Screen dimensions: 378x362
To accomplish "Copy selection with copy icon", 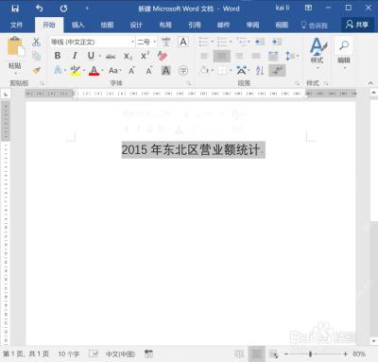I will pyautogui.click(x=36, y=56).
